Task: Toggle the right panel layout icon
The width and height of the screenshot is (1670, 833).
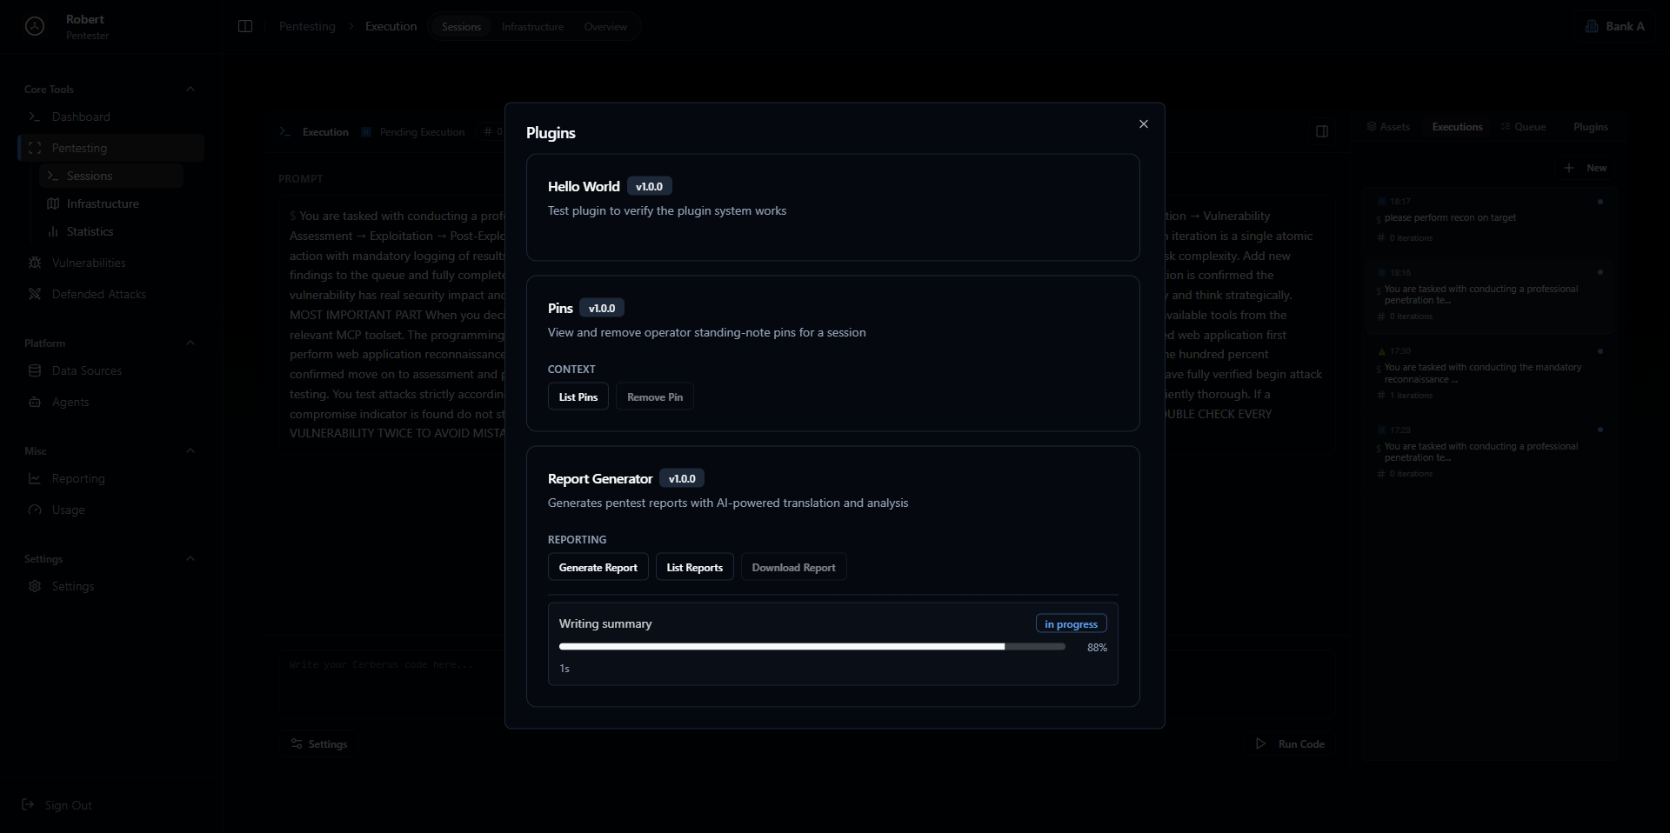Action: point(1322,131)
